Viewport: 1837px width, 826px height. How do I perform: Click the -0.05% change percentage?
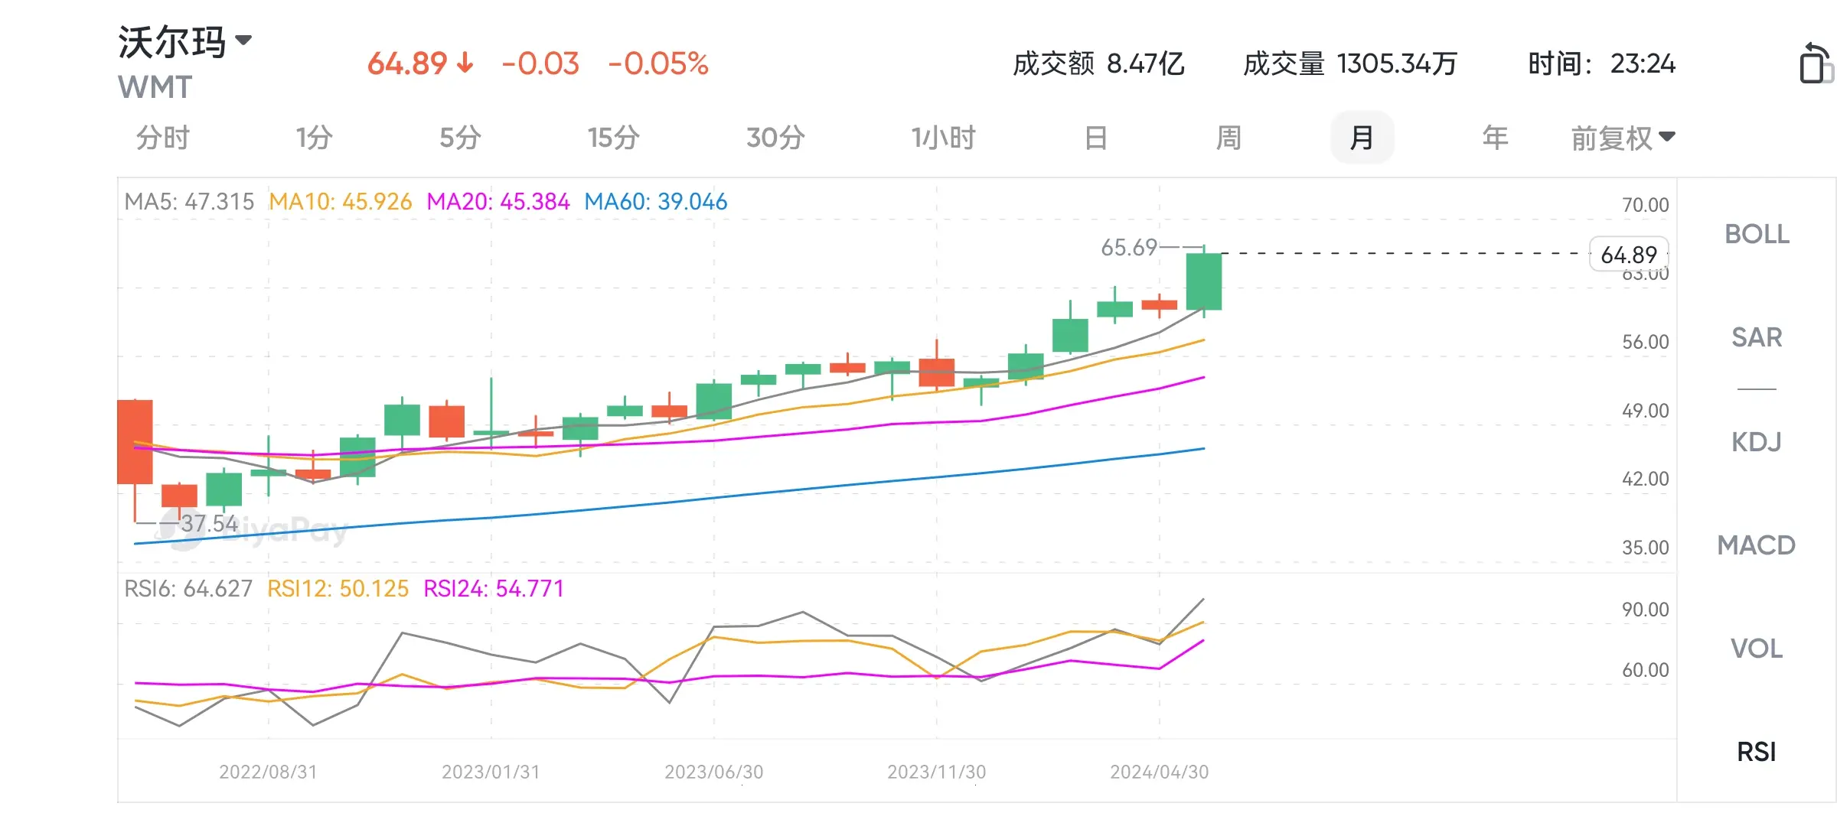[x=658, y=63]
